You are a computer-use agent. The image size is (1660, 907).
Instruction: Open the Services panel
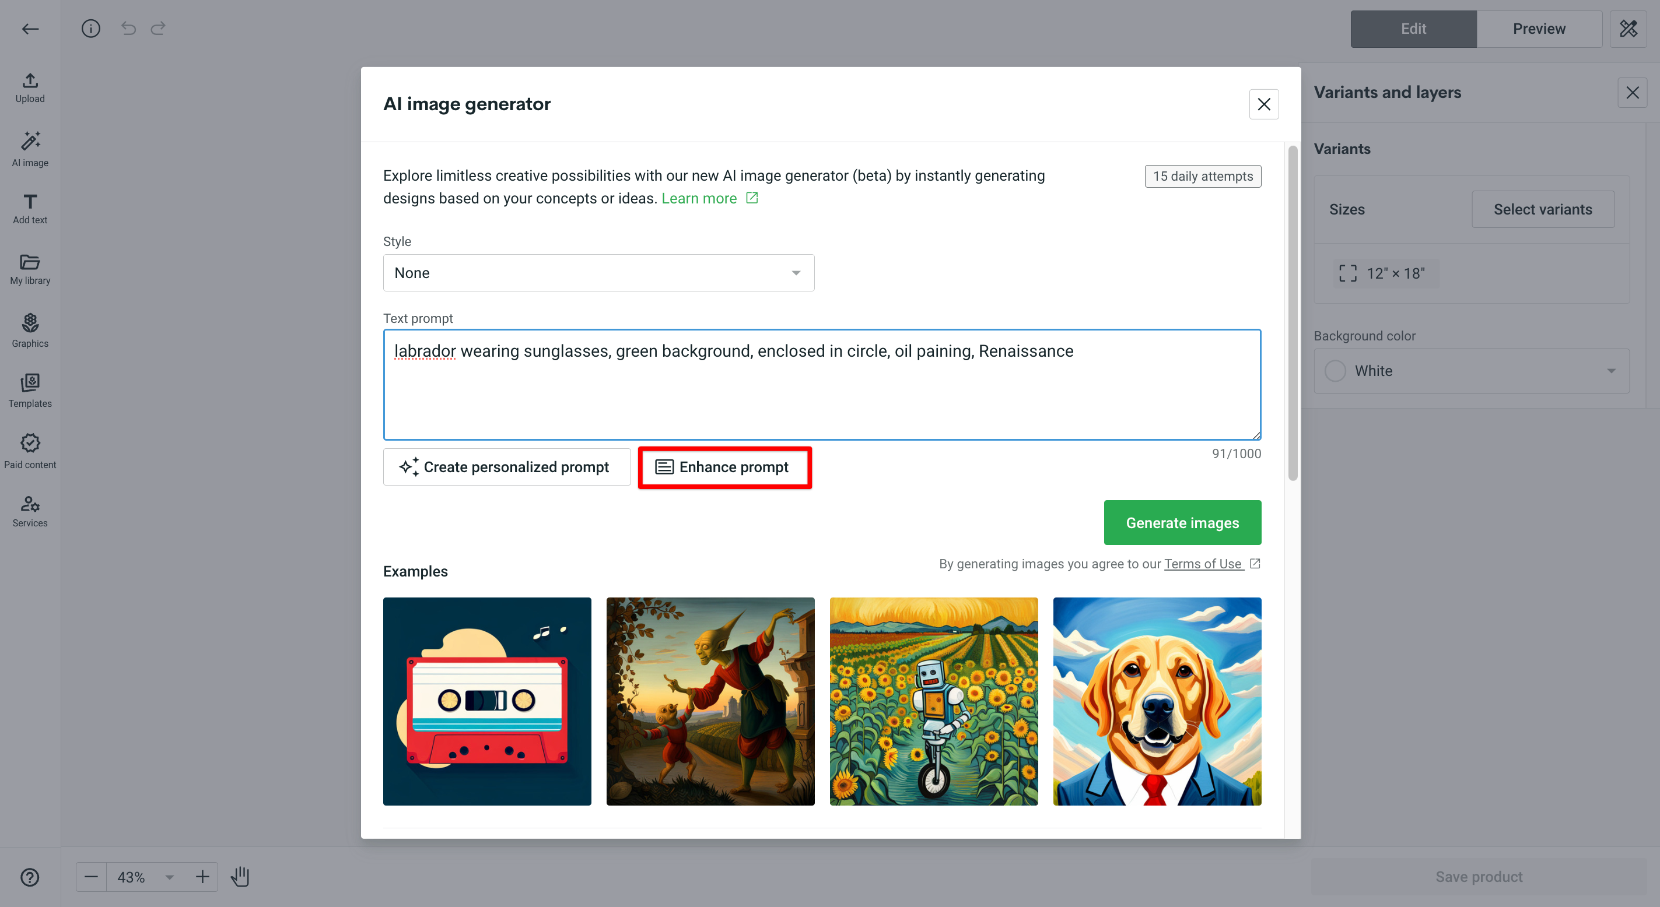click(30, 511)
